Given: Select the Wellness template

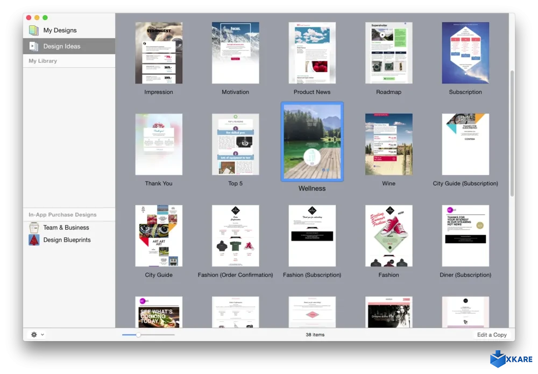Looking at the screenshot, I should pyautogui.click(x=312, y=142).
